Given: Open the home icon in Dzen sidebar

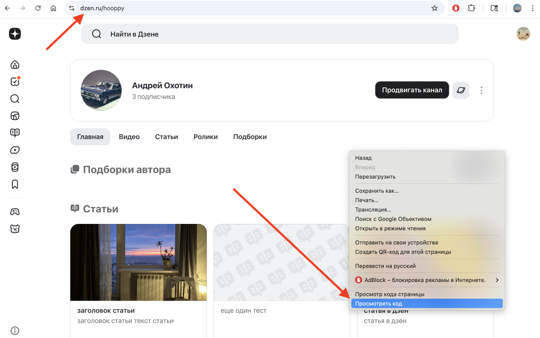Looking at the screenshot, I should point(15,65).
